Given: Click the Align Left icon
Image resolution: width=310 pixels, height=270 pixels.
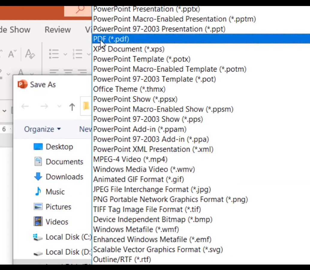Looking at the screenshot, I should pyautogui.click(x=54, y=71).
